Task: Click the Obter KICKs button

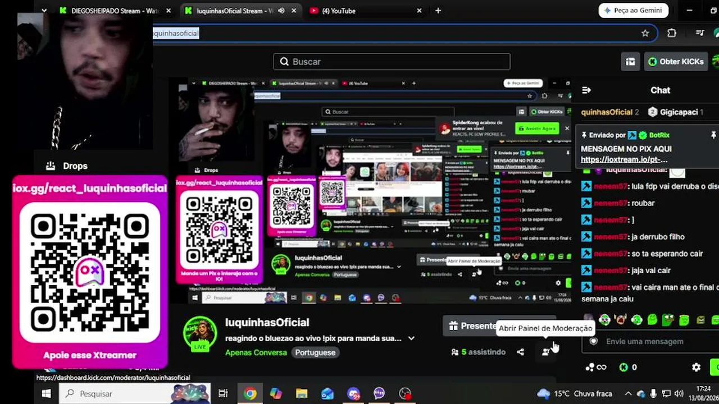Action: pos(675,62)
